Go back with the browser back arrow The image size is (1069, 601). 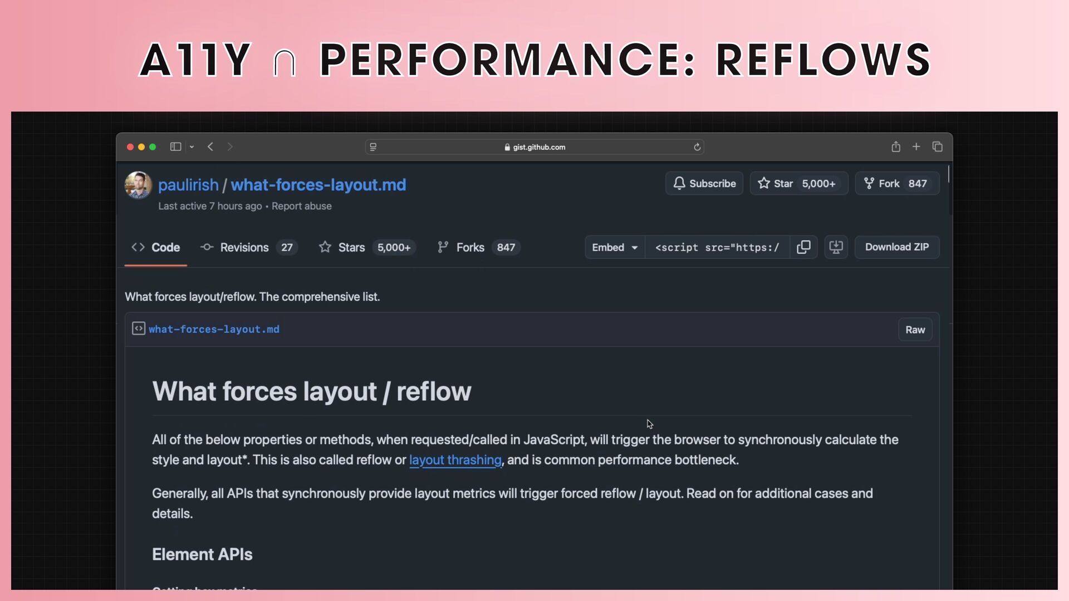click(x=210, y=147)
